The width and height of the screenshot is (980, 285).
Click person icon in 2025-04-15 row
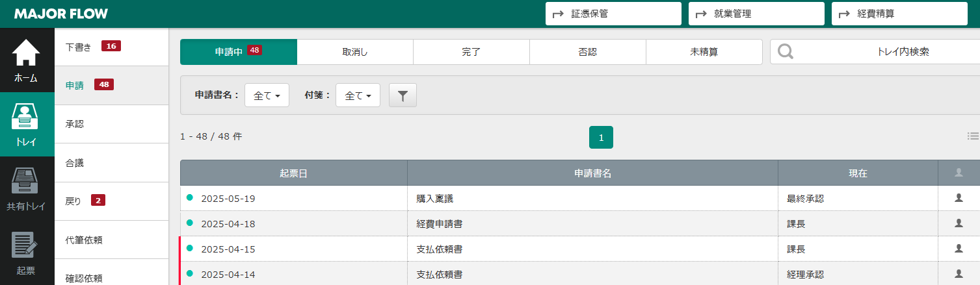point(958,248)
